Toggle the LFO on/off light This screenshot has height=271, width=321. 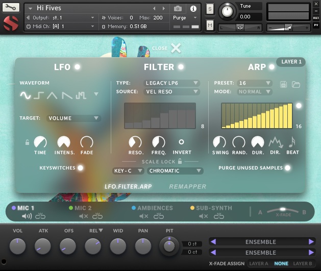78,67
